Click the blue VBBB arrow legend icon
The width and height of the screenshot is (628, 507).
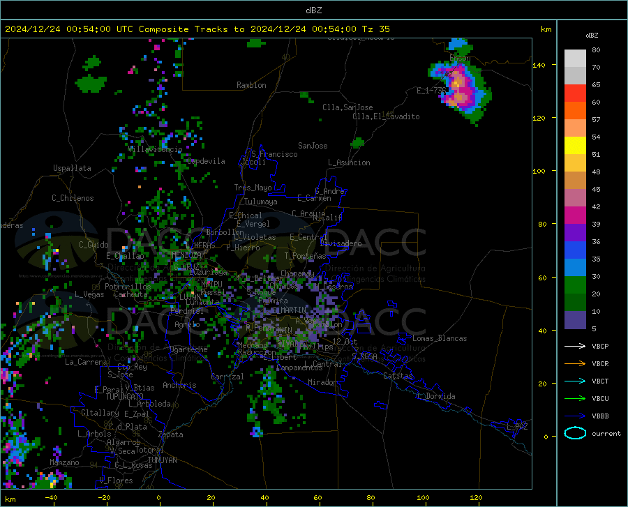click(x=575, y=416)
